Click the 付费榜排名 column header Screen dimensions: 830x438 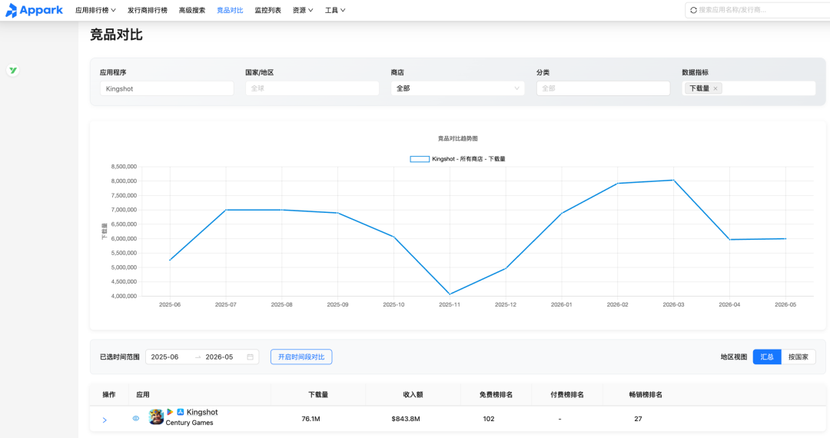click(567, 395)
